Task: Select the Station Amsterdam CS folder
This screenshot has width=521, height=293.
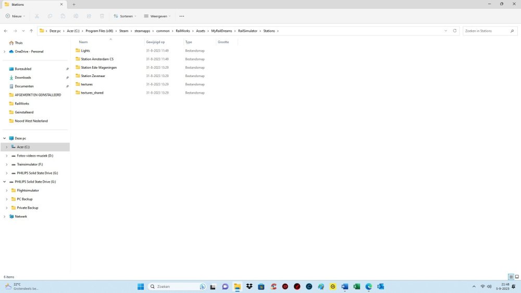Action: (97, 59)
